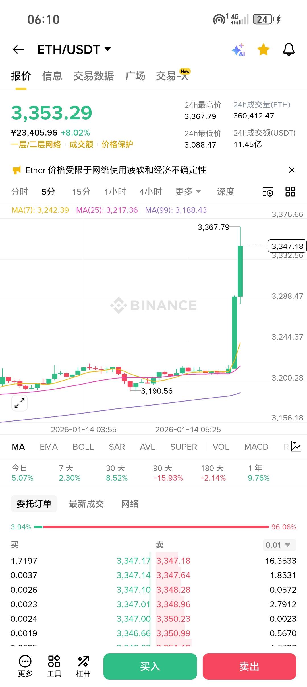Viewport: 307px width, 687px height.
Task: Switch to the 最新成交 tab
Action: 86,504
